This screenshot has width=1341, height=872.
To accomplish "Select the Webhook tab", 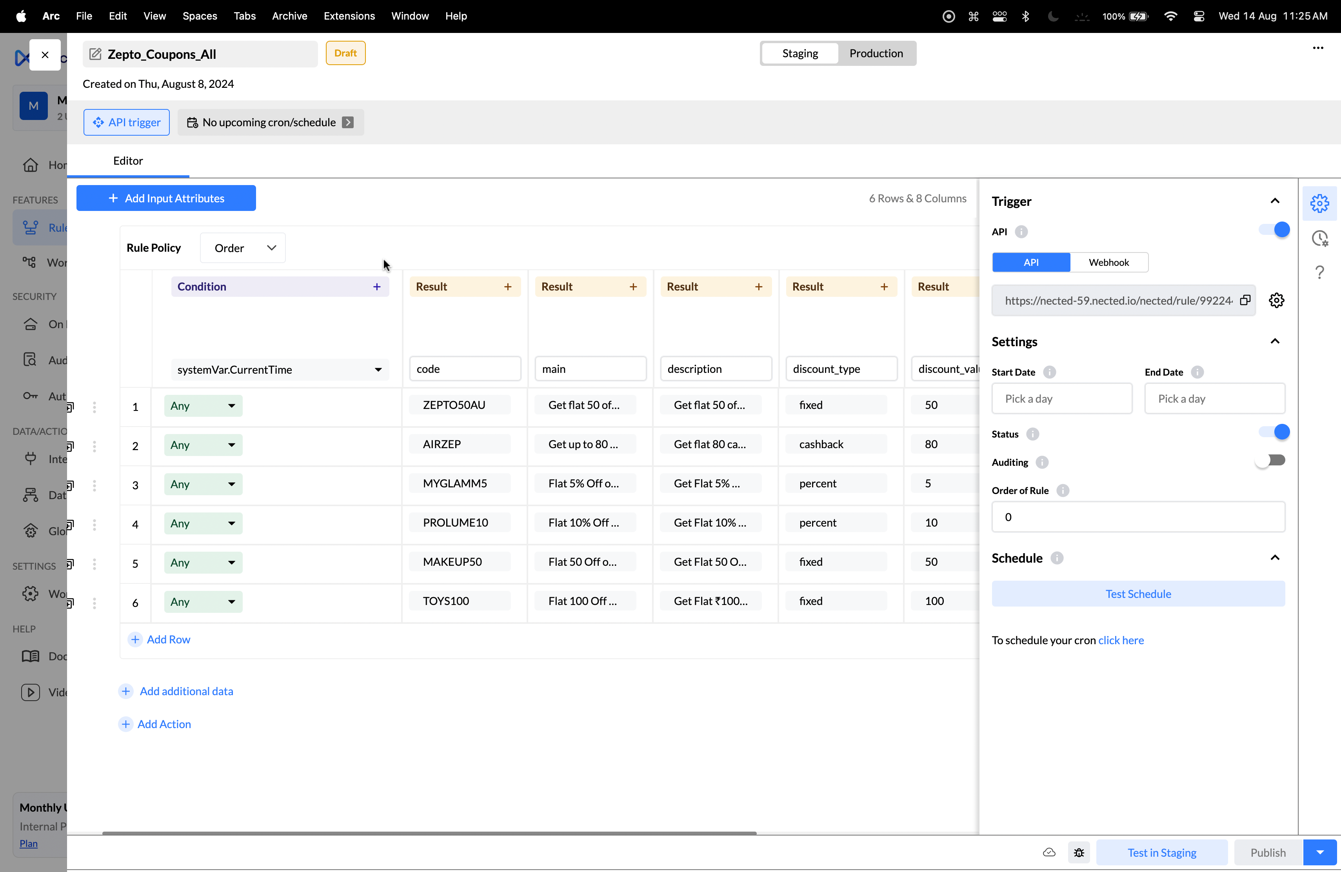I will click(x=1108, y=262).
